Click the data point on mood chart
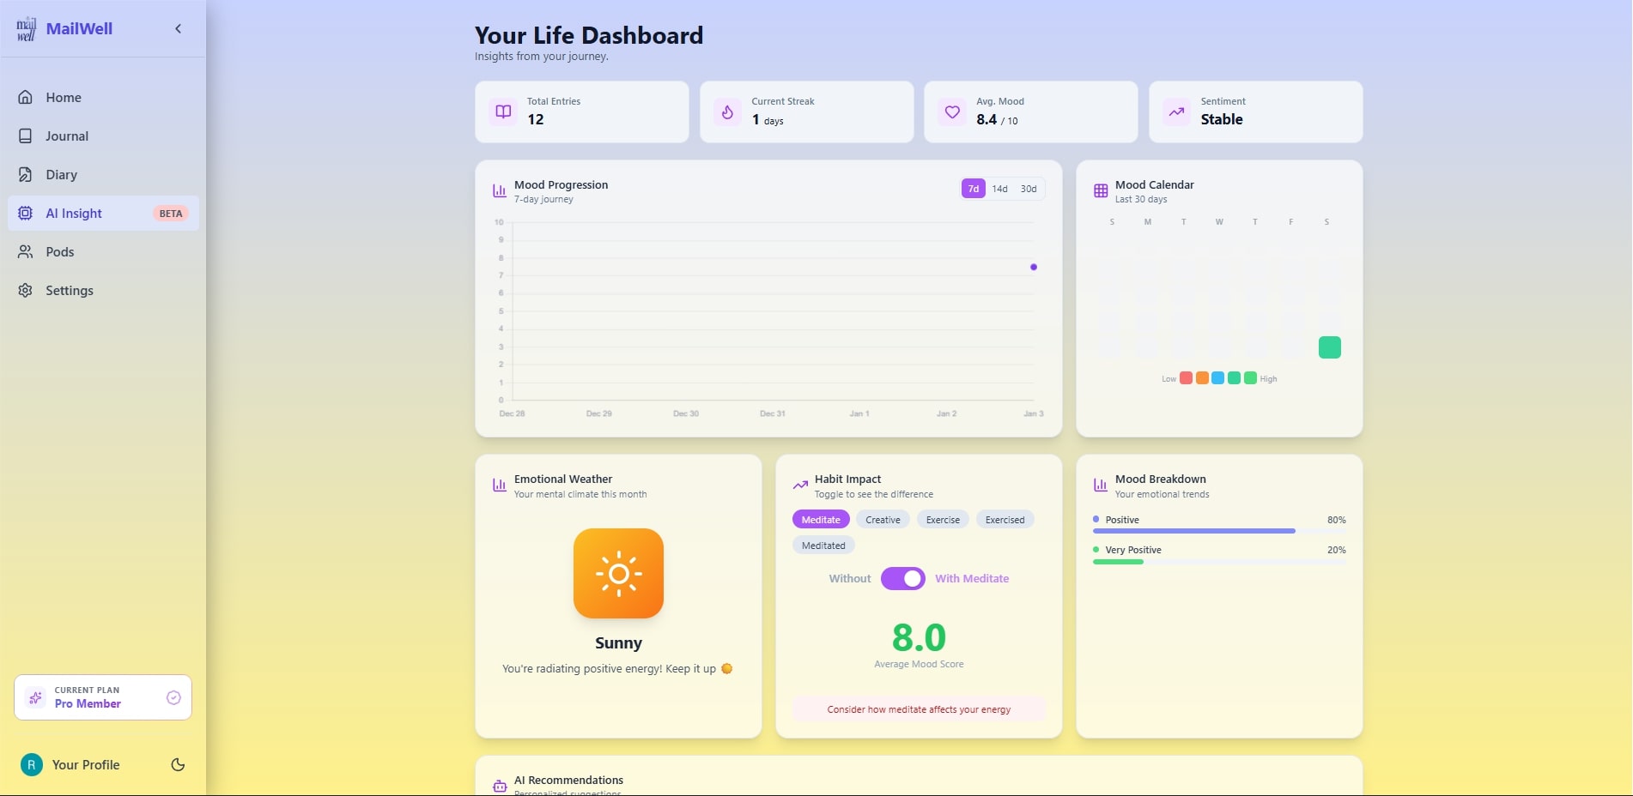Screen dimensions: 1633x796 (x=1034, y=268)
